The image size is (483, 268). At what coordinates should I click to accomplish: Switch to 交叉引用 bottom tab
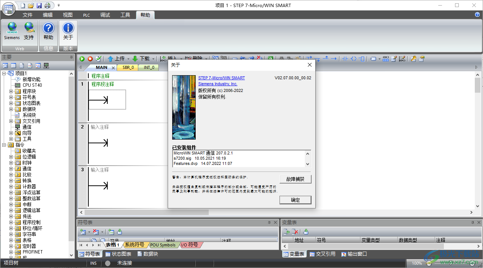pyautogui.click(x=322, y=254)
